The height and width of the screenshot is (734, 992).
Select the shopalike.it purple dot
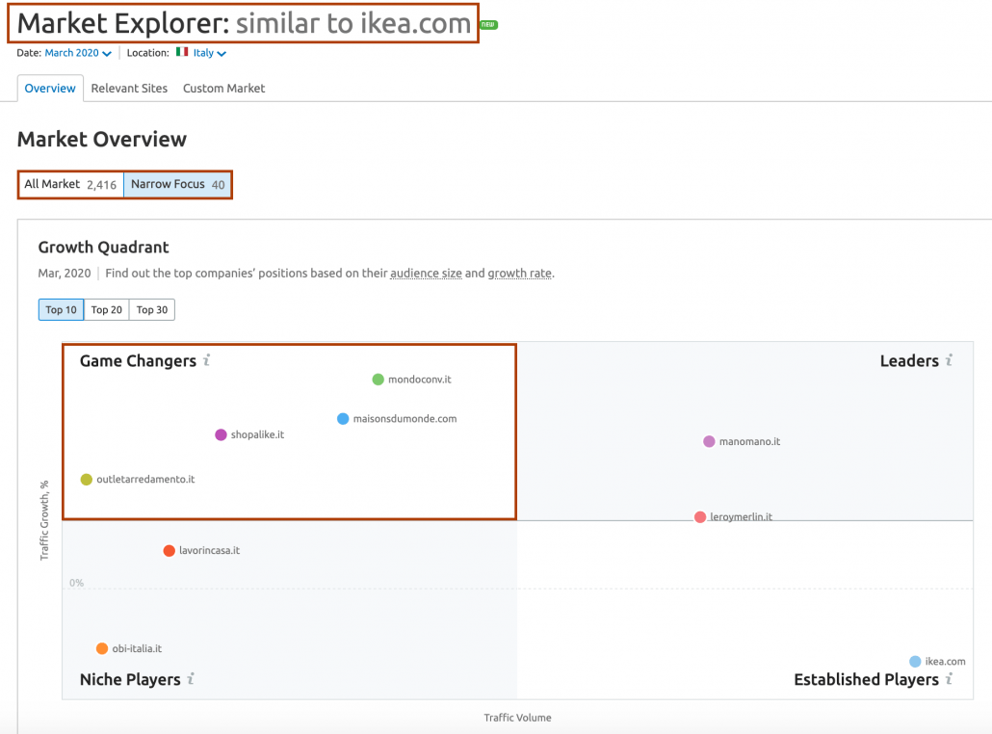[x=221, y=434]
